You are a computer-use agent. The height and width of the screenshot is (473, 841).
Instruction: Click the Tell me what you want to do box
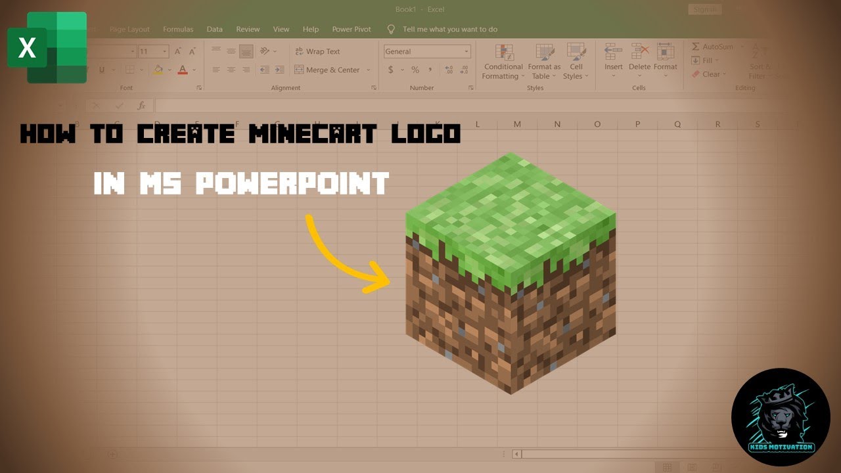click(449, 29)
